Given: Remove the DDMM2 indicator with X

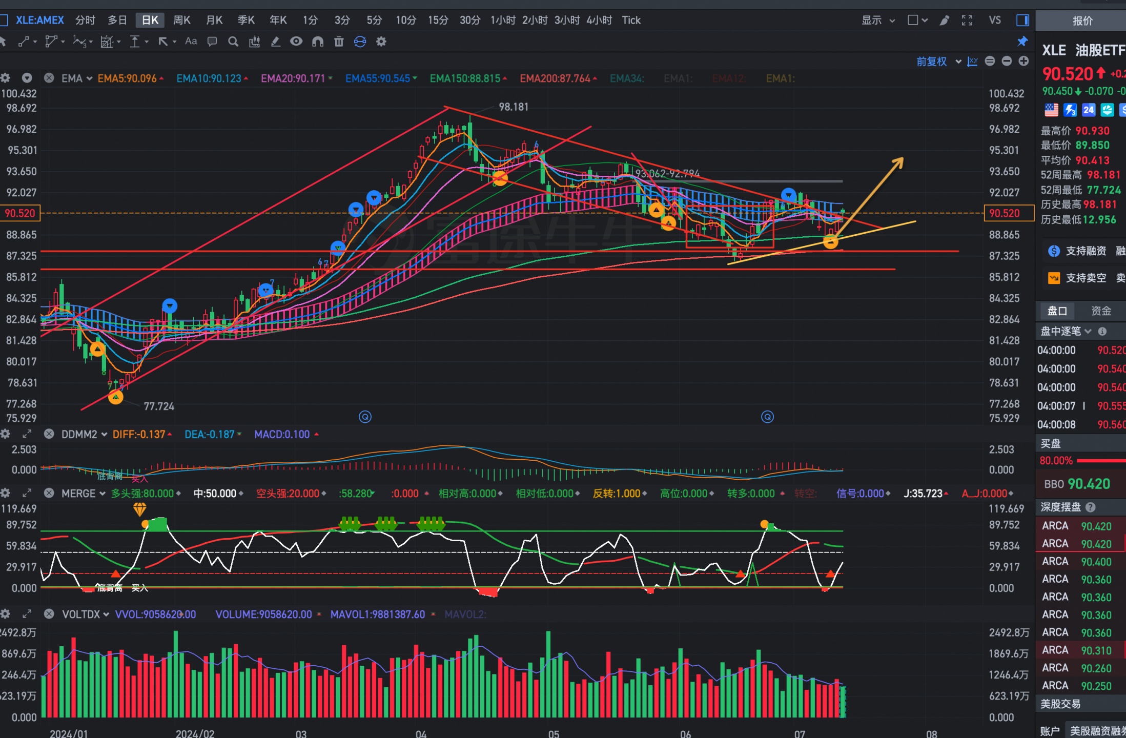Looking at the screenshot, I should click(x=49, y=434).
